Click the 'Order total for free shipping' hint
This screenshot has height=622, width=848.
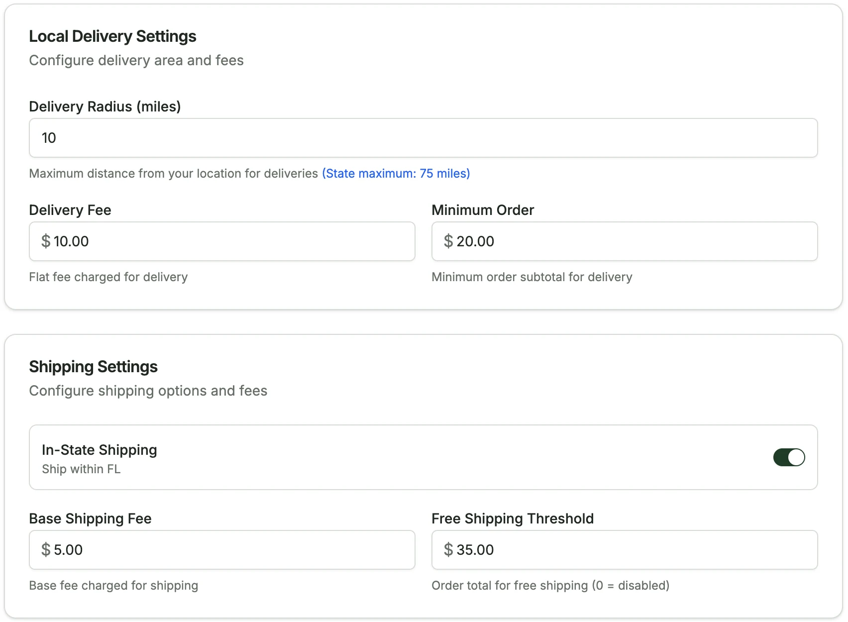pos(550,586)
